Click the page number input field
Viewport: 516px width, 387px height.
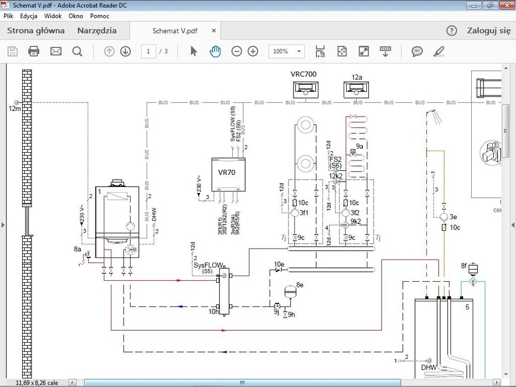click(149, 51)
